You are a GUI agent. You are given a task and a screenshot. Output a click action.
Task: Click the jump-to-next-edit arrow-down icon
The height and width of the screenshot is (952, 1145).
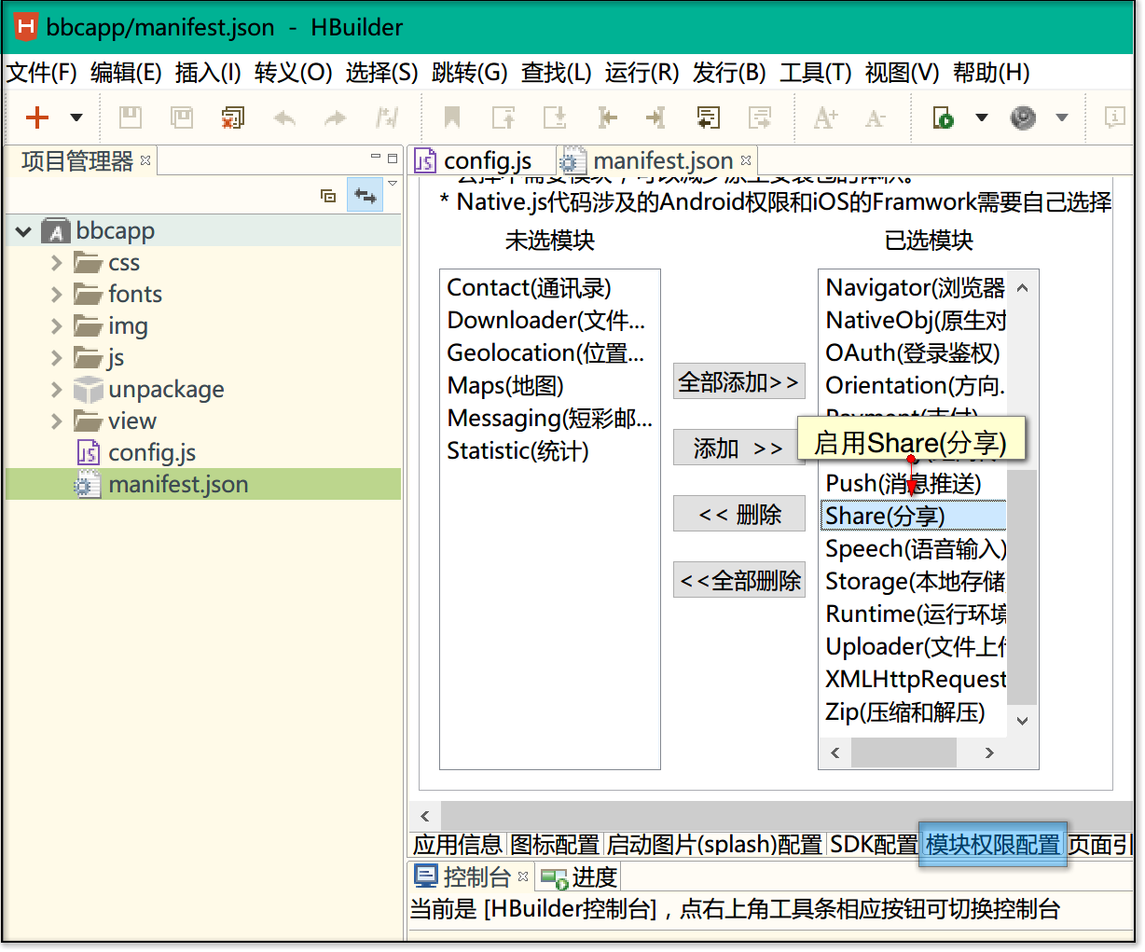(x=555, y=117)
